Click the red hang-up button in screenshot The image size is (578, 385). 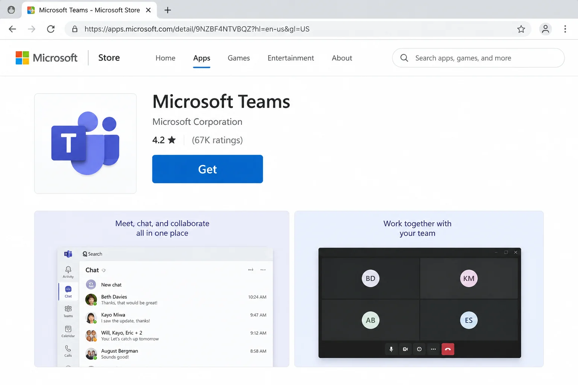tap(448, 349)
